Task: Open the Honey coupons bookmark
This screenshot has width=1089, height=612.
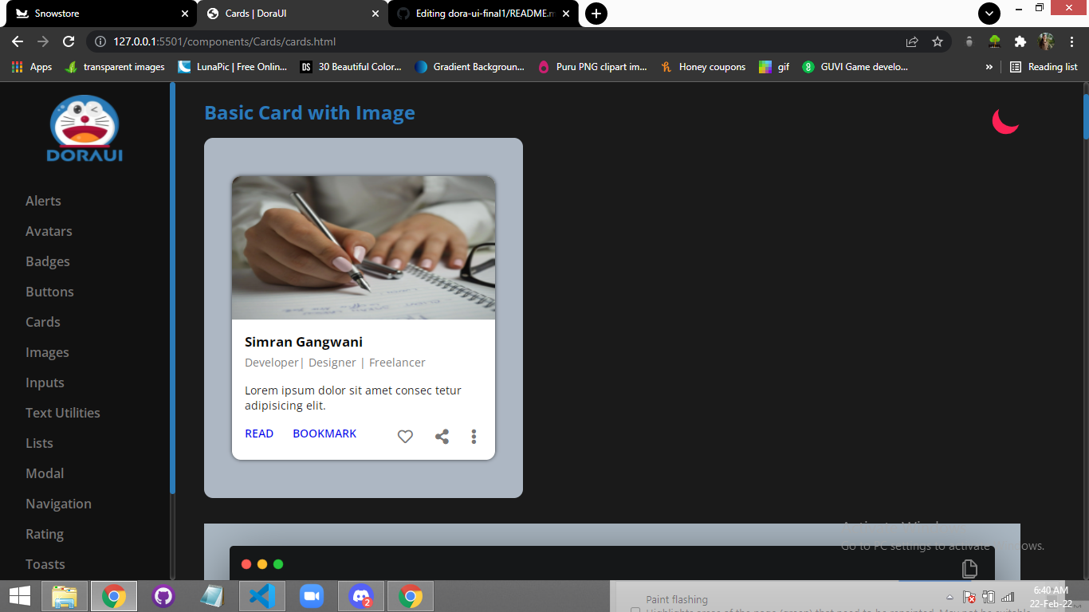Action: click(703, 67)
